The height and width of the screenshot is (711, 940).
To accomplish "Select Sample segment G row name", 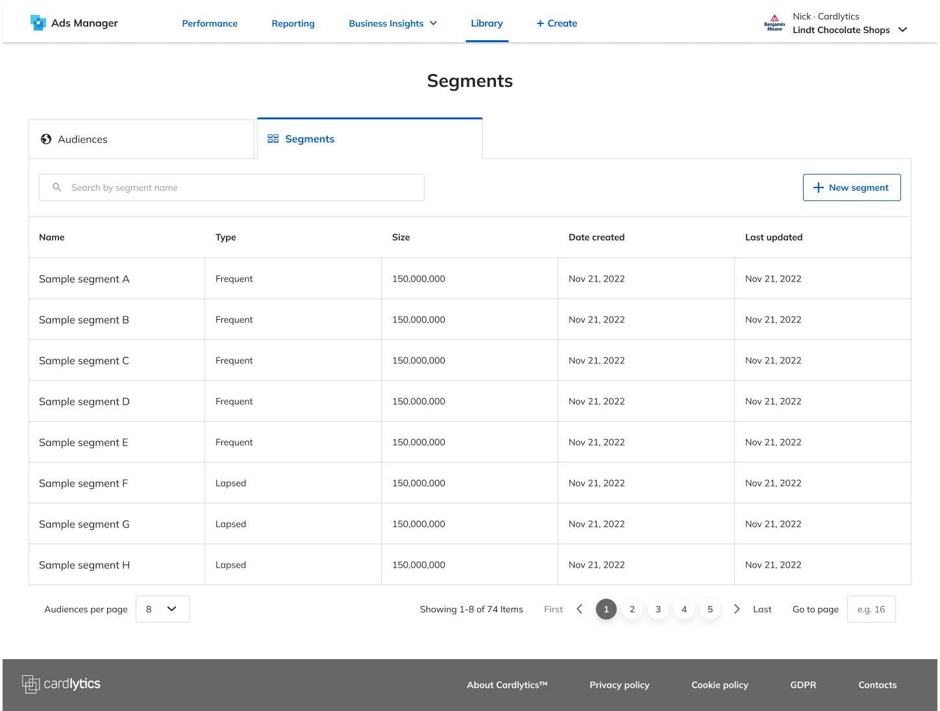I will tap(84, 524).
